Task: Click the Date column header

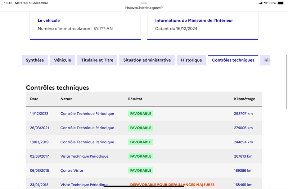Action: [x=34, y=99]
